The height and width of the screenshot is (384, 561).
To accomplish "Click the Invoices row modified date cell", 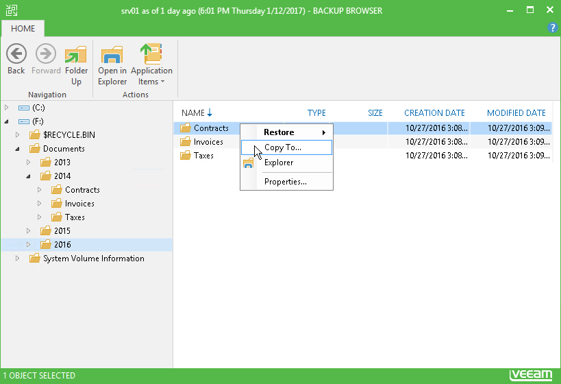I will tap(519, 142).
